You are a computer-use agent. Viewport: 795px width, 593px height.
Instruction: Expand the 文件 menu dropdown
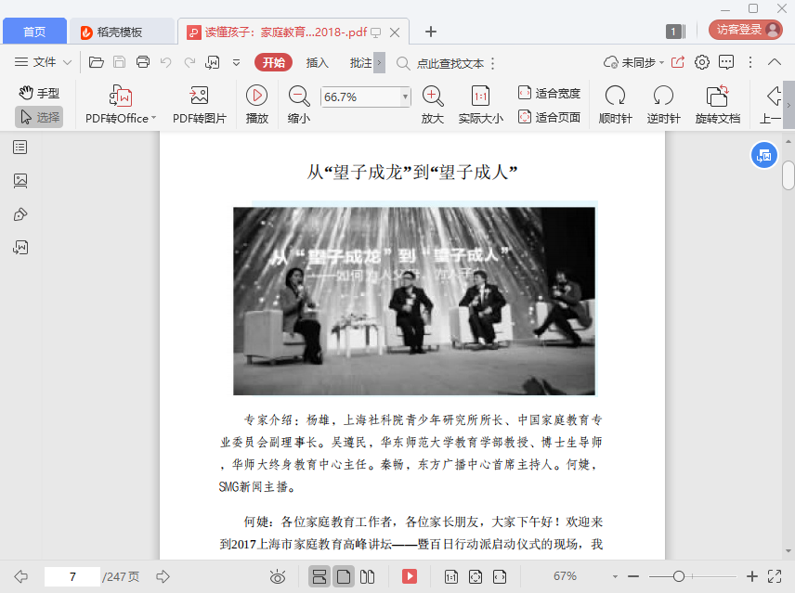pyautogui.click(x=43, y=62)
